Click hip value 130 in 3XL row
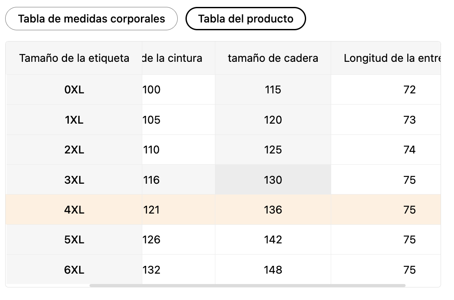This screenshot has height=300, width=454. tap(273, 180)
